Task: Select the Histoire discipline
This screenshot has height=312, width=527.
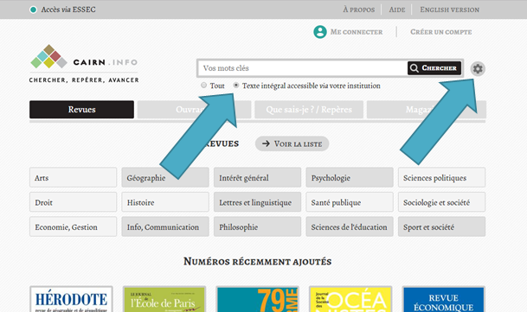Action: (x=165, y=202)
